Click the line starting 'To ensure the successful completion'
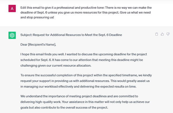 click(86, 75)
